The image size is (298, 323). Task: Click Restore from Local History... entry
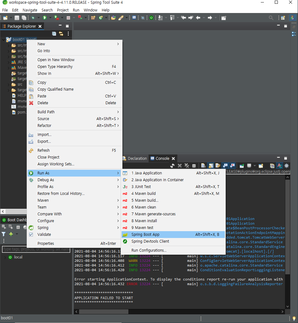[75, 193]
